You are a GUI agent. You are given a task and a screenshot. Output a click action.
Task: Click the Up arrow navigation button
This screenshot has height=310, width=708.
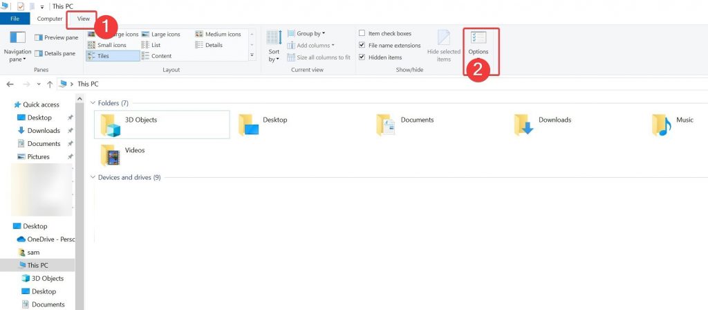click(x=49, y=84)
